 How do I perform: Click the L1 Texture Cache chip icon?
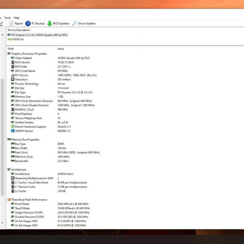point(13,186)
